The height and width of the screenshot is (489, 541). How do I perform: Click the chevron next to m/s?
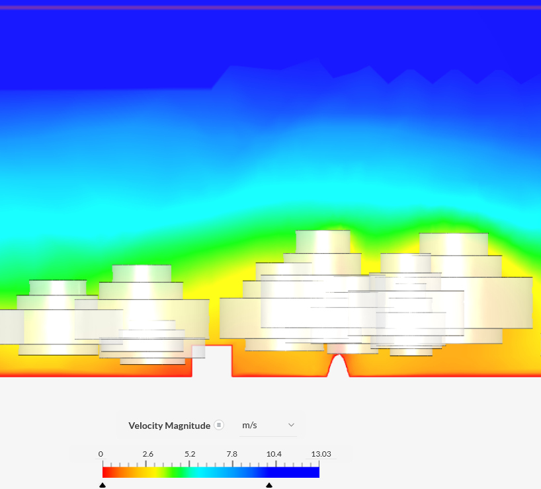tap(291, 425)
